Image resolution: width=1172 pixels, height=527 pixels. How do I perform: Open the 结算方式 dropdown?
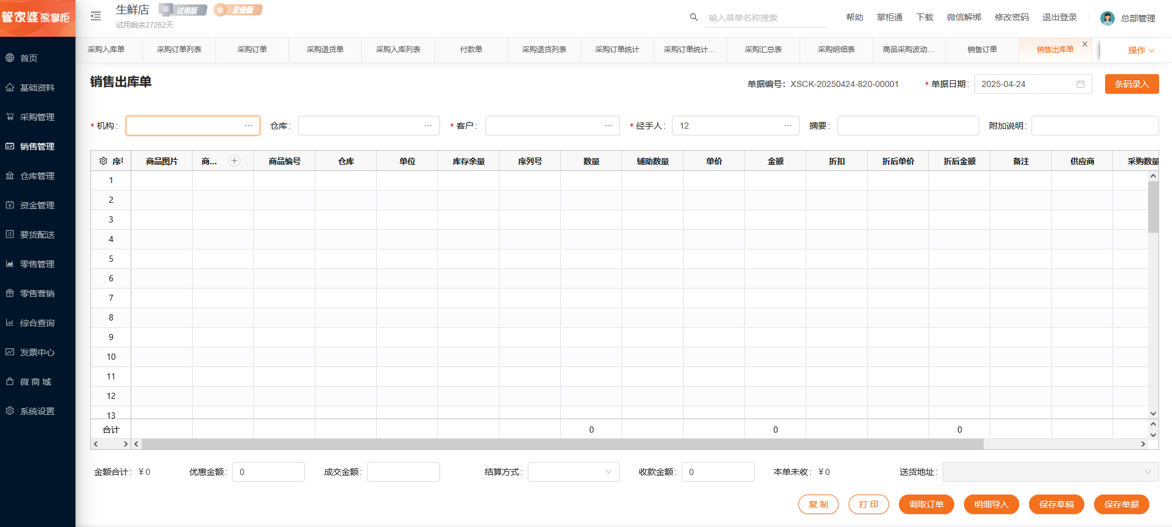coord(574,472)
